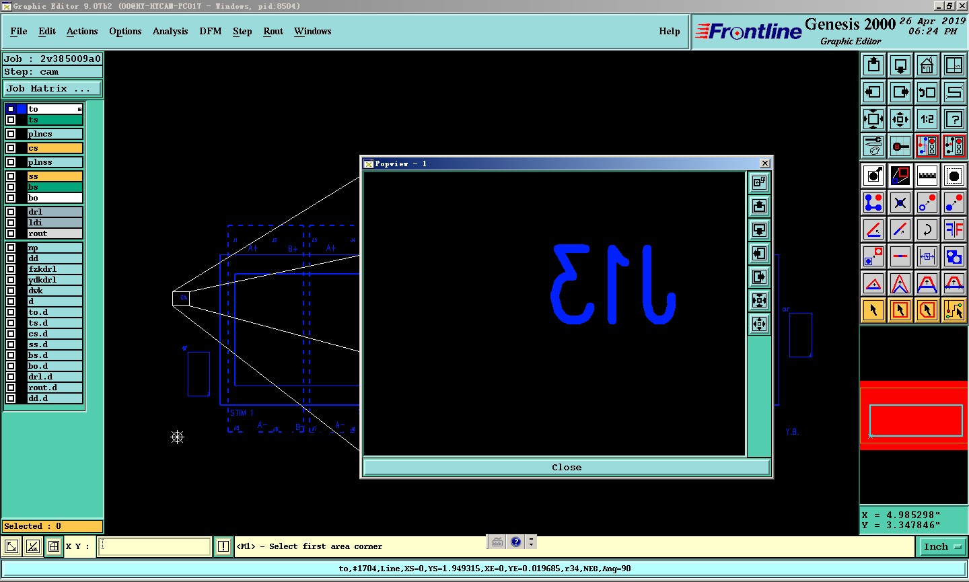Expand the small marker on to layer

click(79, 109)
